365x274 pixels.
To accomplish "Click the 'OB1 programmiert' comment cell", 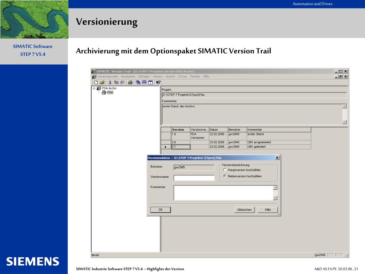I will click(279, 142).
